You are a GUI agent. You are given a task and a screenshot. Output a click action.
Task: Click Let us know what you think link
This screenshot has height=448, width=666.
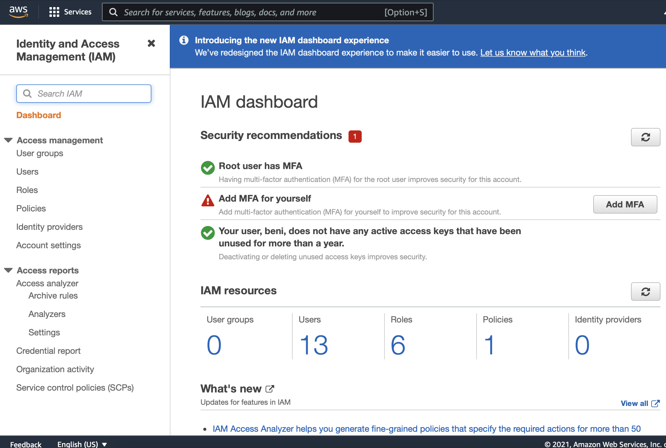pyautogui.click(x=533, y=52)
